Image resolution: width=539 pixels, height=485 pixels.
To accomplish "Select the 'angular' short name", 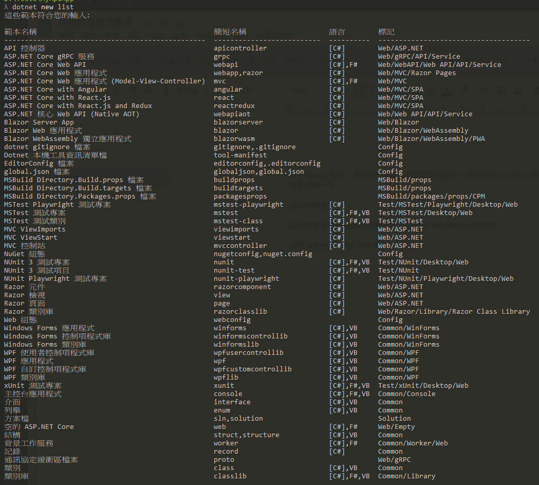I will (228, 89).
